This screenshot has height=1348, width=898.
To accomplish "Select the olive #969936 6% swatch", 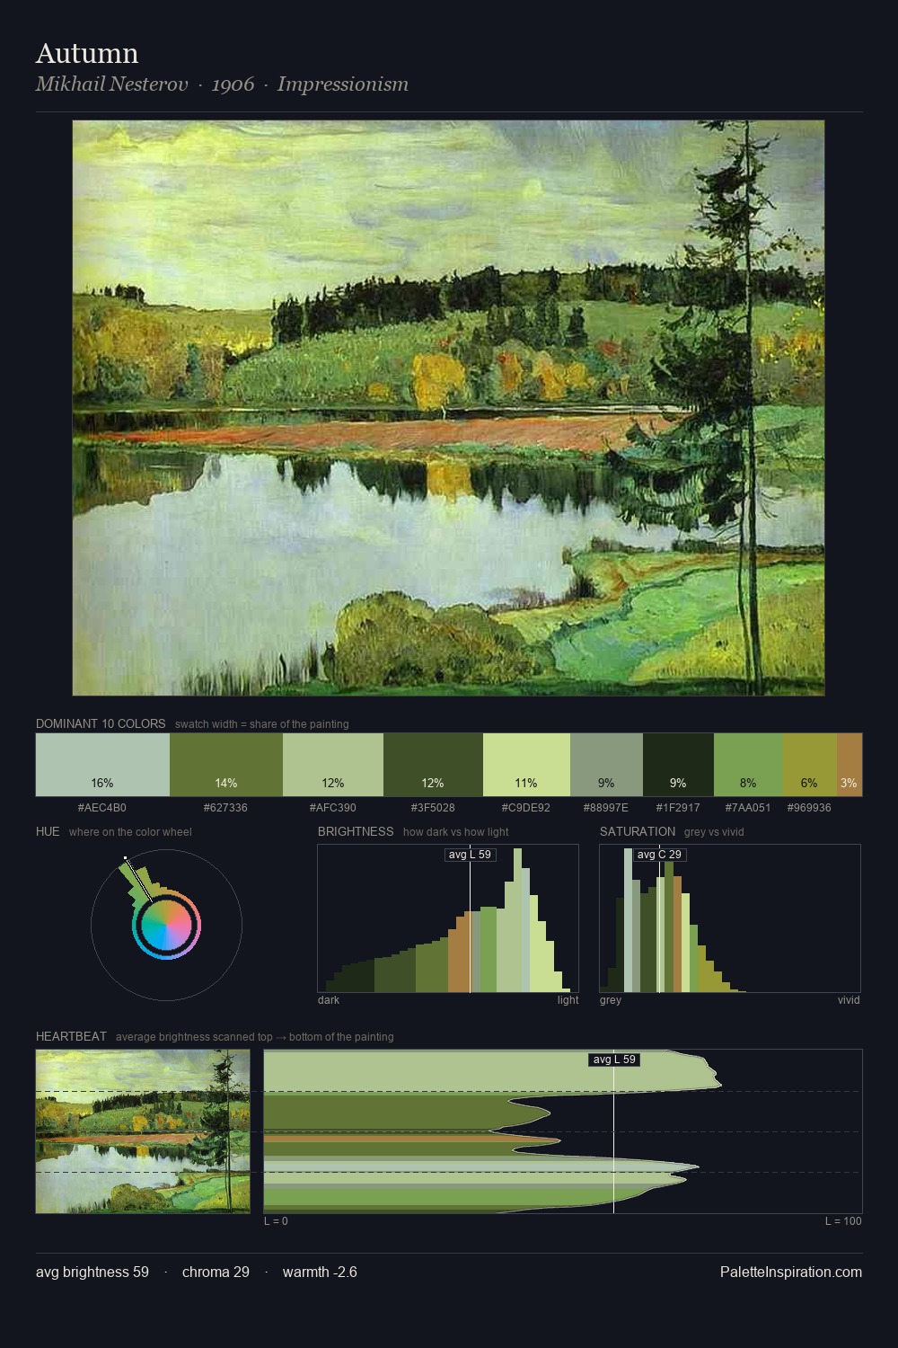I will [810, 765].
